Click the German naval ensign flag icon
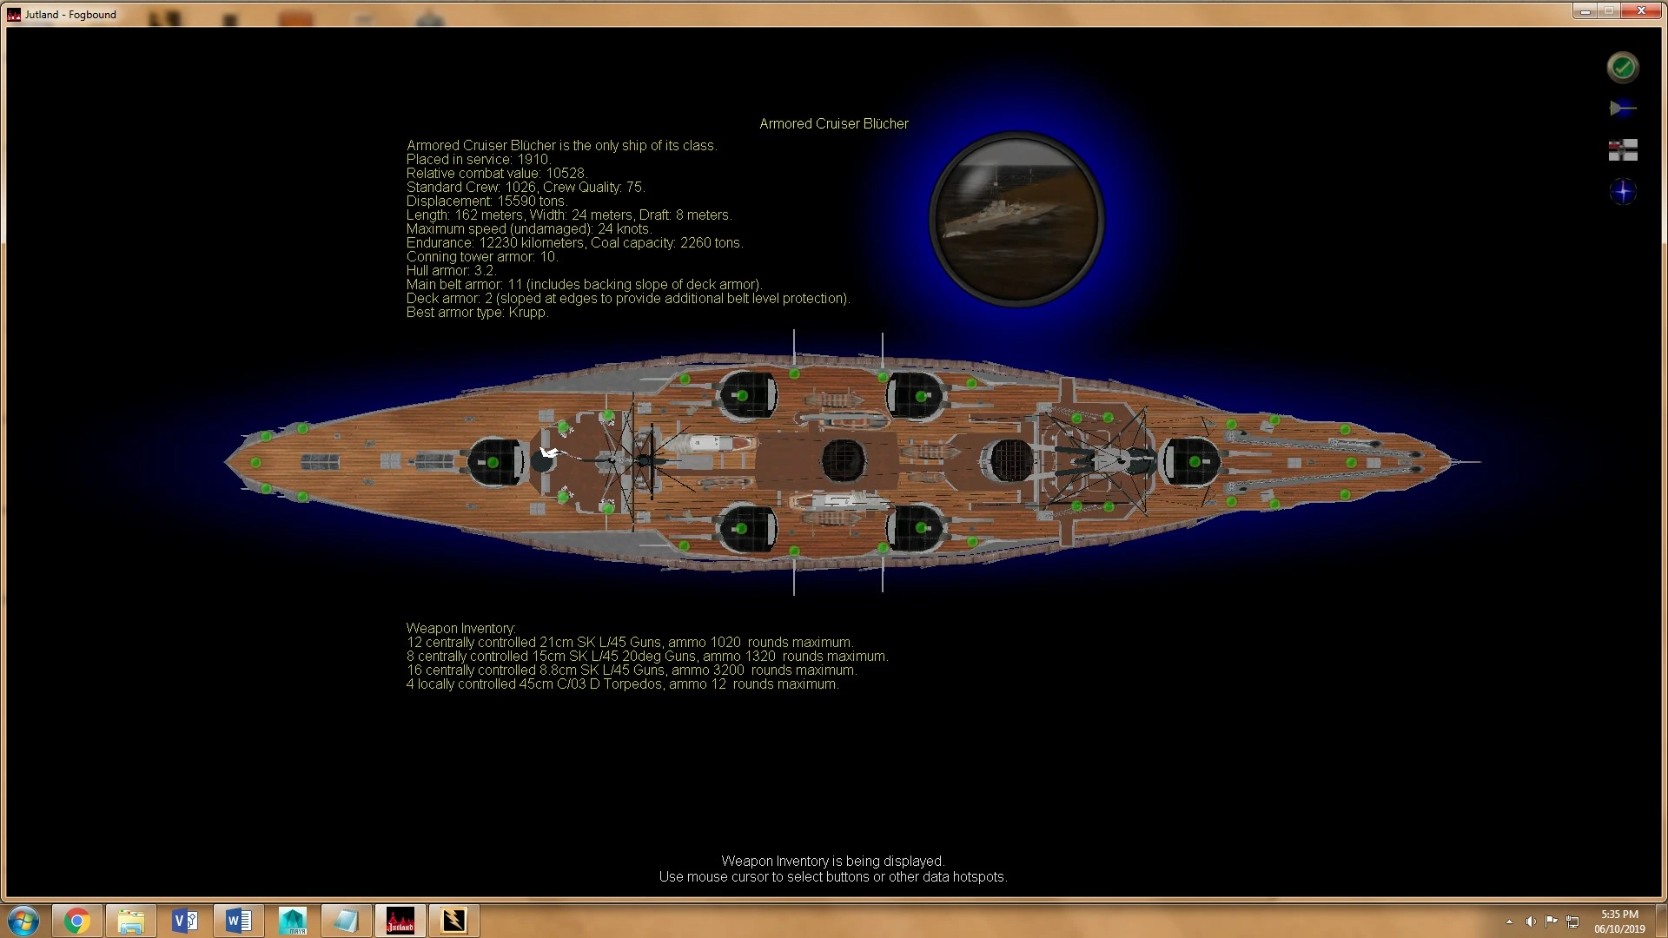The image size is (1668, 938). pos(1622,150)
